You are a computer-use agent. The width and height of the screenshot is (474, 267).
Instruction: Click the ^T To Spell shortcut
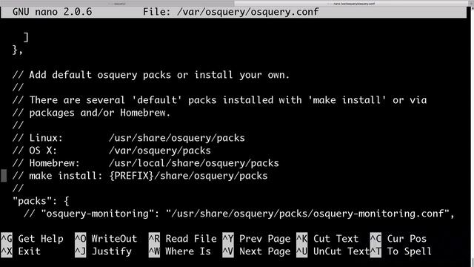pyautogui.click(x=401, y=251)
